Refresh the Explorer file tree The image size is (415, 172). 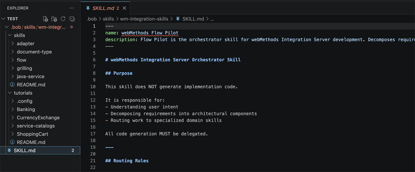(63, 19)
